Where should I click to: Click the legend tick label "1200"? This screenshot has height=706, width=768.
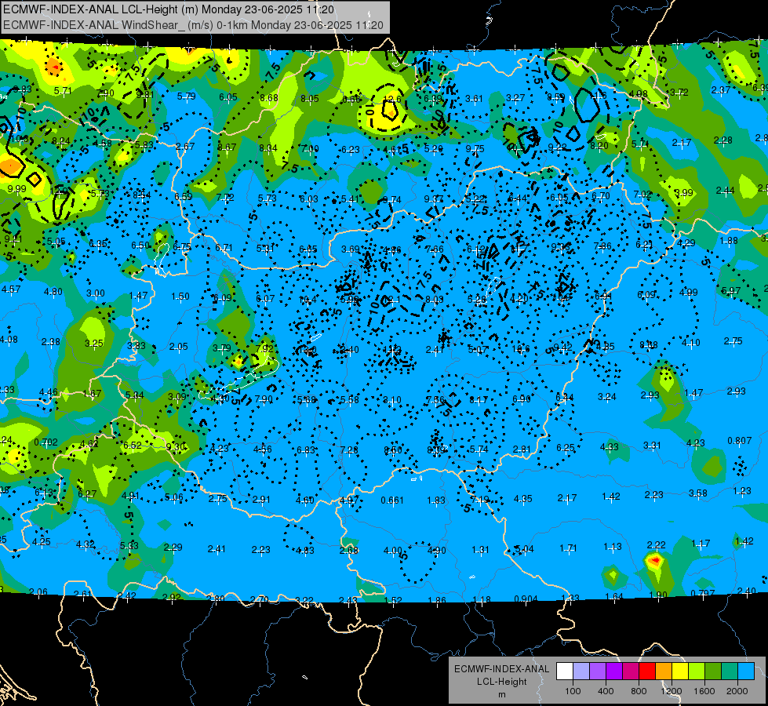click(671, 691)
